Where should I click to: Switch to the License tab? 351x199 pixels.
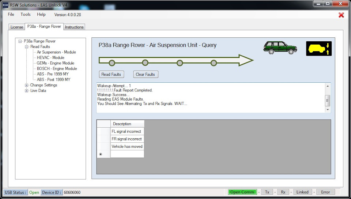pyautogui.click(x=17, y=27)
